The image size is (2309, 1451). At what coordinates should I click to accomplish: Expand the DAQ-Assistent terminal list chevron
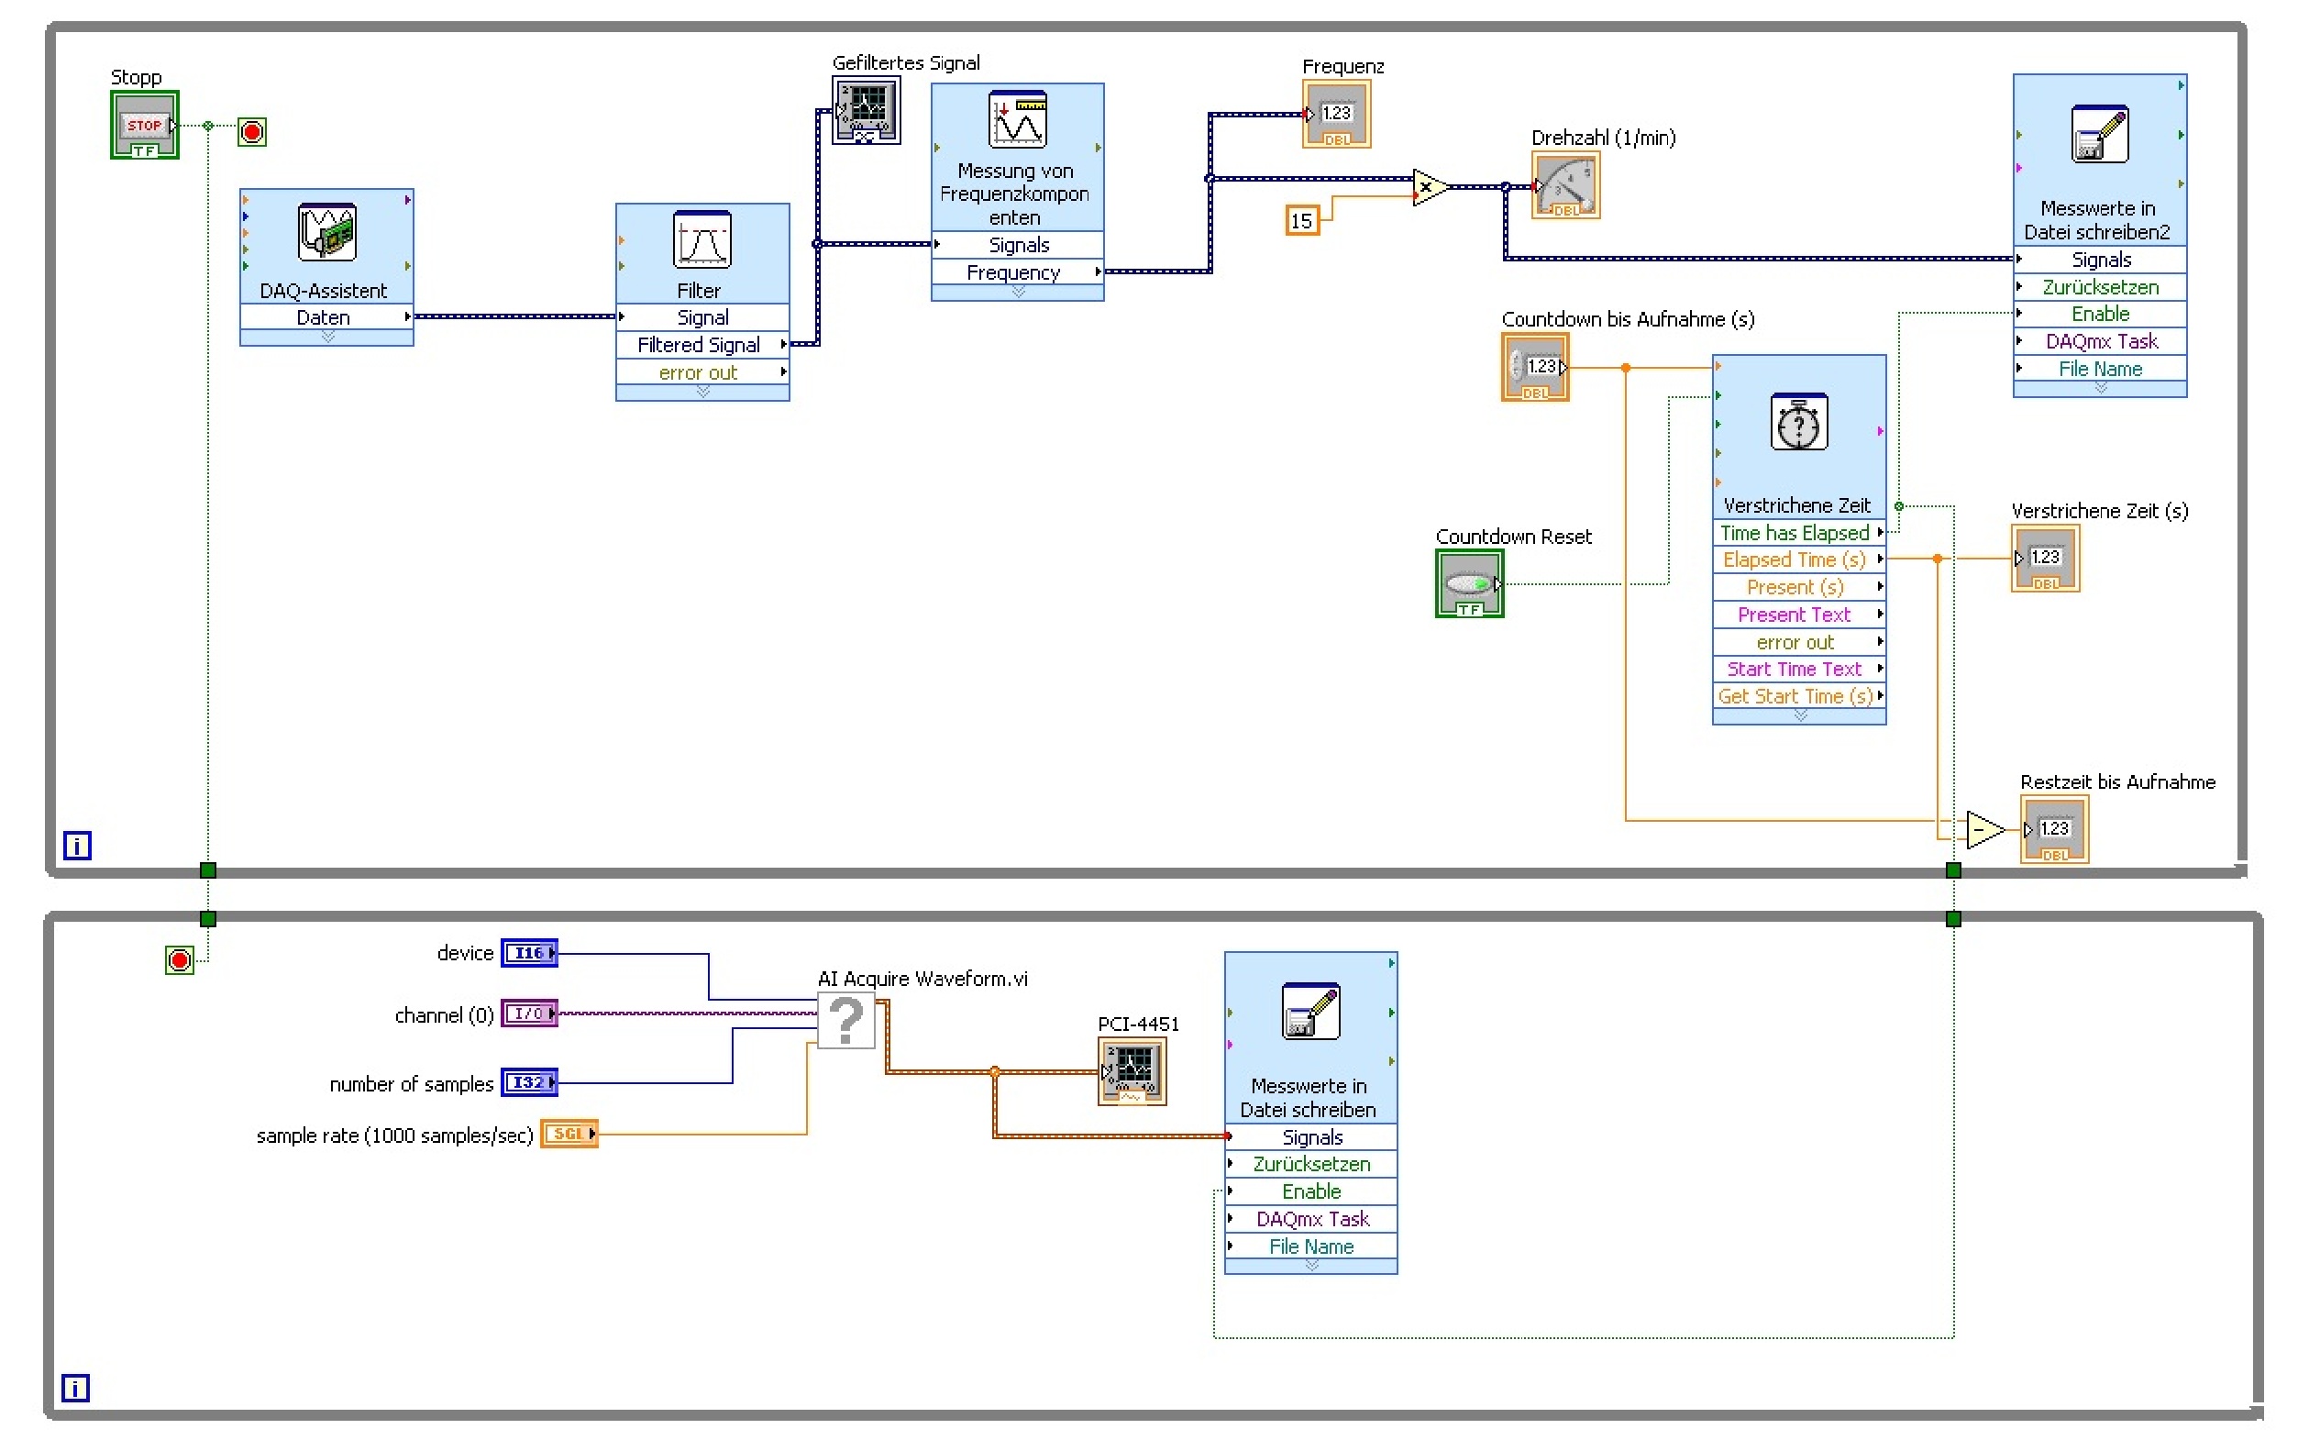(327, 338)
